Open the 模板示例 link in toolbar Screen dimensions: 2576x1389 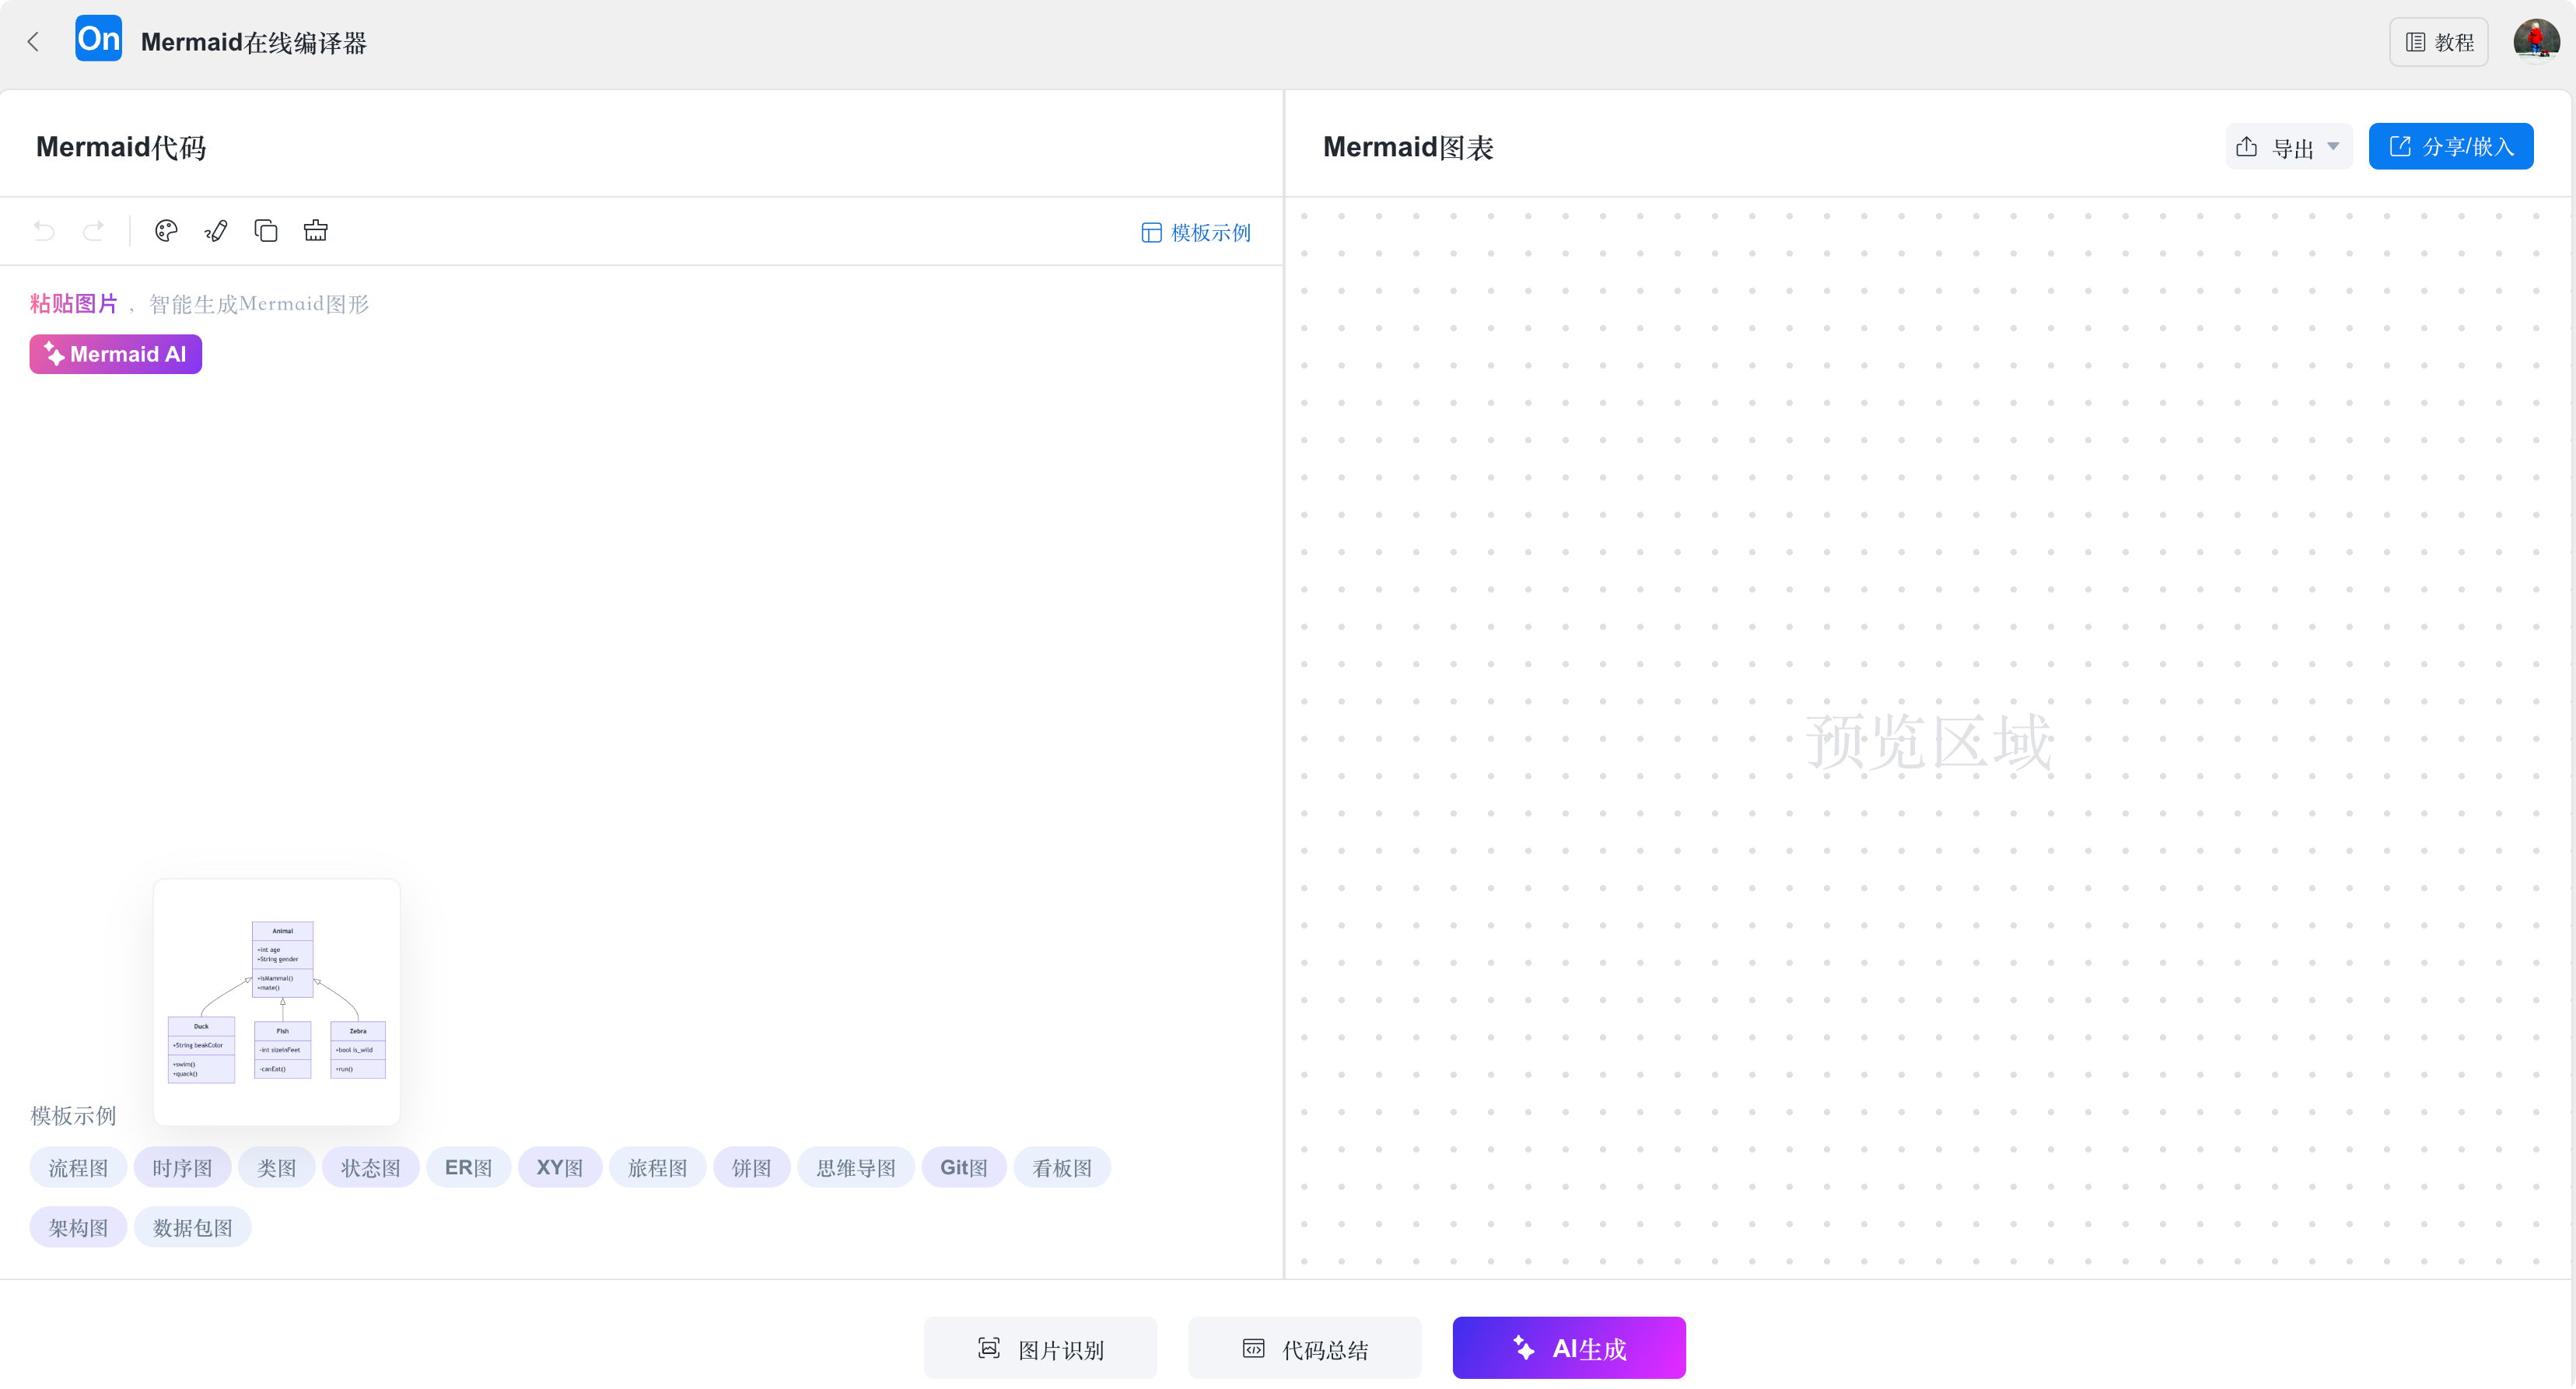tap(1196, 233)
